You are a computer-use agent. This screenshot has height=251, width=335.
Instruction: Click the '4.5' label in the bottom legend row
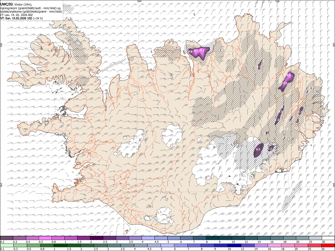pyautogui.click(x=150, y=249)
